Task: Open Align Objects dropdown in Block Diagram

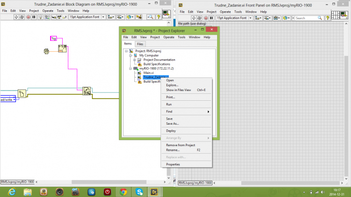Action: click(x=111, y=17)
